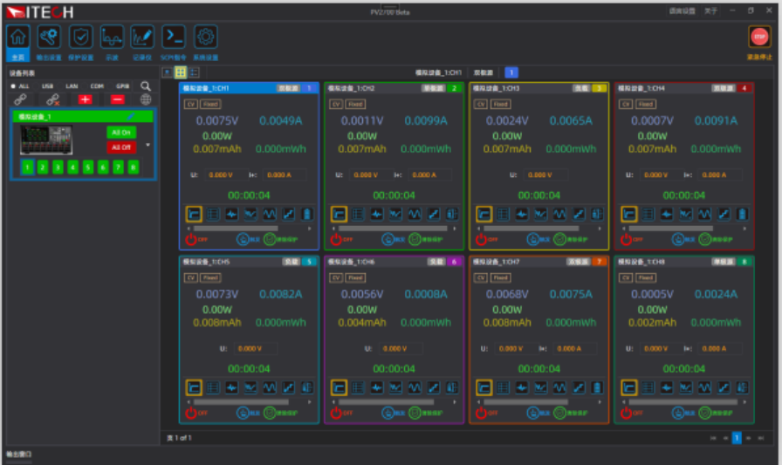
Task: Select the battery icon in CH1 panel
Action: (306, 214)
